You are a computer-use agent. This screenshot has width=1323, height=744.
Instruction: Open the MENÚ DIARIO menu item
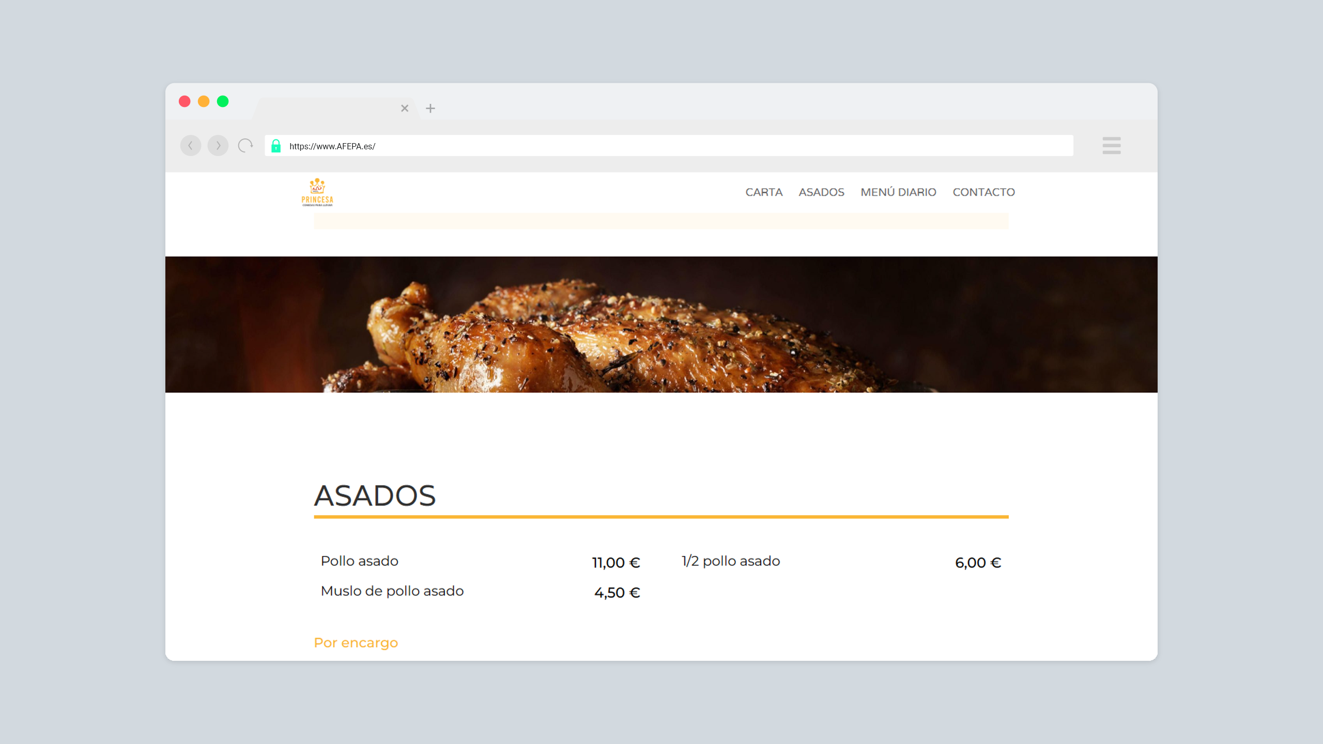[898, 192]
